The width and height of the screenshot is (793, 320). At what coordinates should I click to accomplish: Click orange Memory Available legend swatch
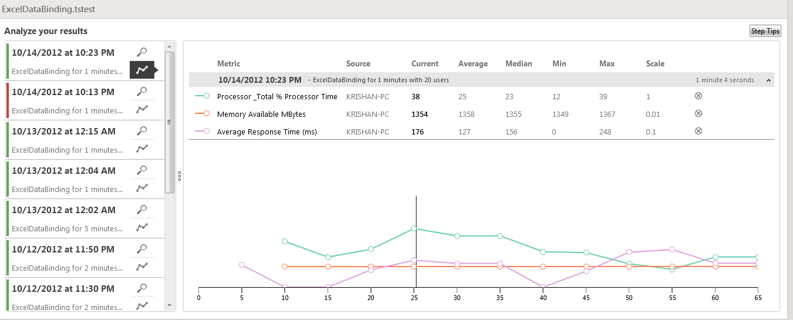(203, 114)
